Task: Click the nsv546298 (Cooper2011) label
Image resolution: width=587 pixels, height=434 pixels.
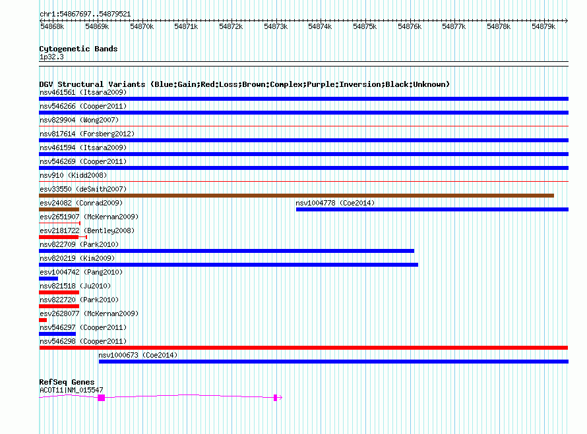Action: tap(83, 341)
